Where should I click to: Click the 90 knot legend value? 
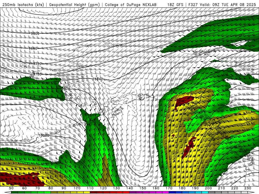pyautogui.click(x=64, y=188)
